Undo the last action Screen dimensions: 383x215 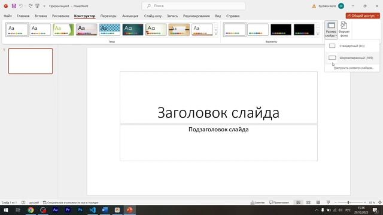tap(21, 6)
